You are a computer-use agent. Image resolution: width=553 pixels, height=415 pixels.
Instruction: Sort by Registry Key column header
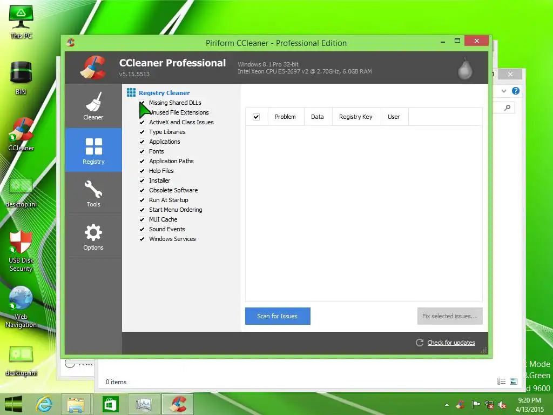coord(356,117)
